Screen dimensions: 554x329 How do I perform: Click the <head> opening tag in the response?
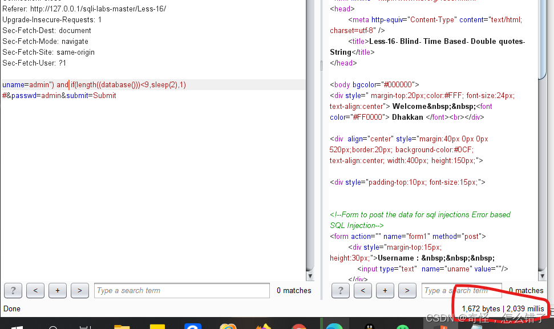pos(342,9)
